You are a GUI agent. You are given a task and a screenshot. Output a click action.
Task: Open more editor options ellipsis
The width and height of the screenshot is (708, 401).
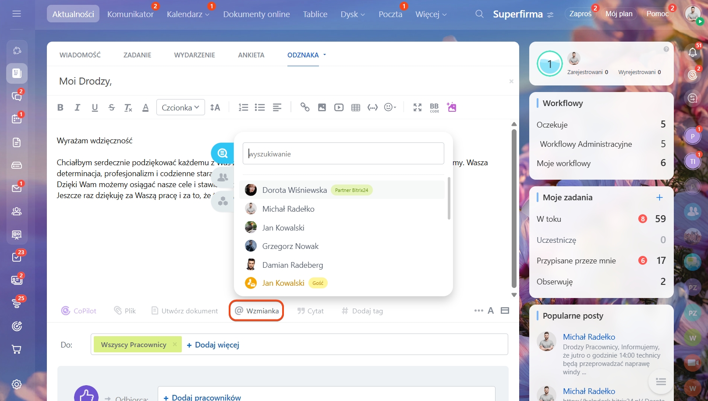coord(478,310)
